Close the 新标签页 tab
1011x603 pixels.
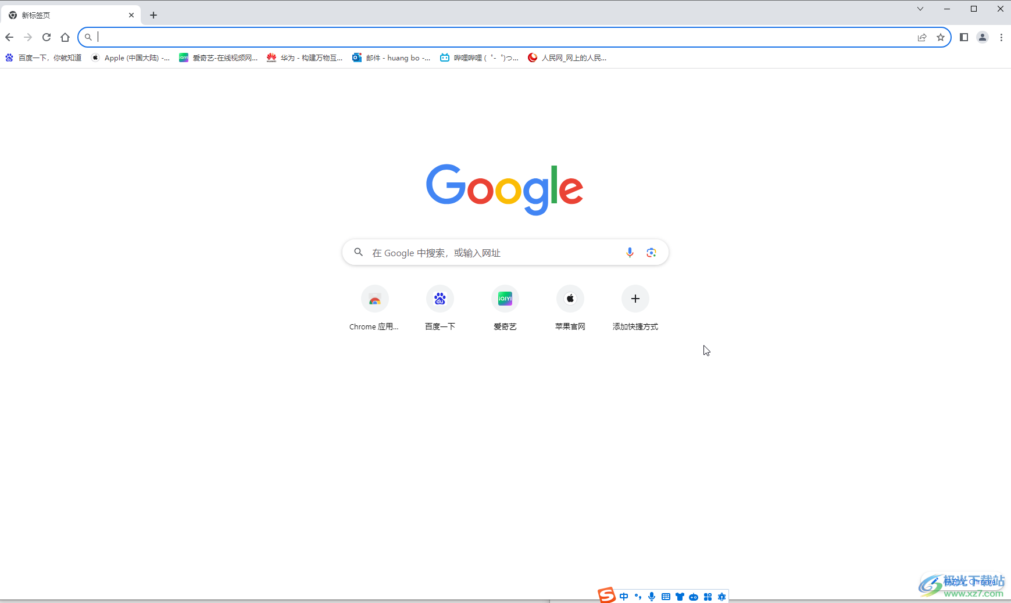point(131,15)
